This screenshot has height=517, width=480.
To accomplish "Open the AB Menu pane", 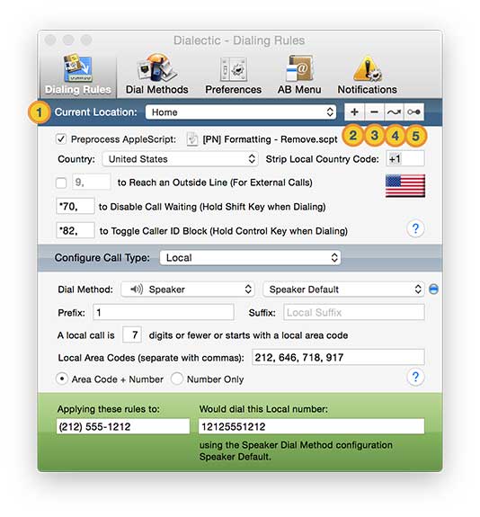I will click(299, 75).
